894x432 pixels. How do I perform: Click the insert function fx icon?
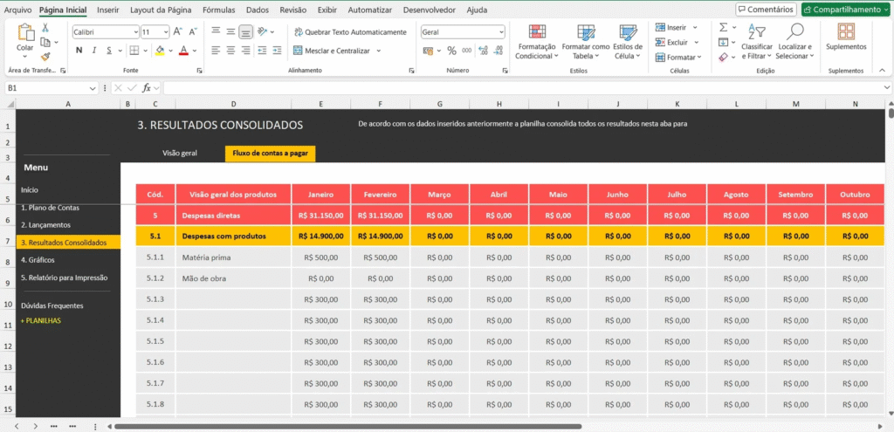coord(148,88)
